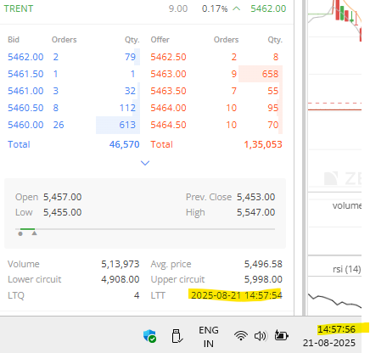This screenshot has height=353, width=370.
Task: Click the total offer quantity 1,35,053
Action: click(263, 144)
